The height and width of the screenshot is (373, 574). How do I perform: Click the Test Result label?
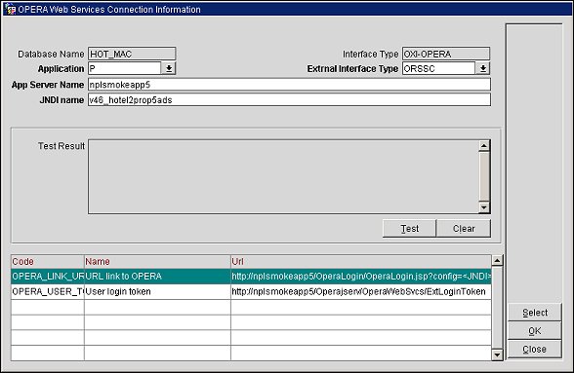[x=61, y=146]
